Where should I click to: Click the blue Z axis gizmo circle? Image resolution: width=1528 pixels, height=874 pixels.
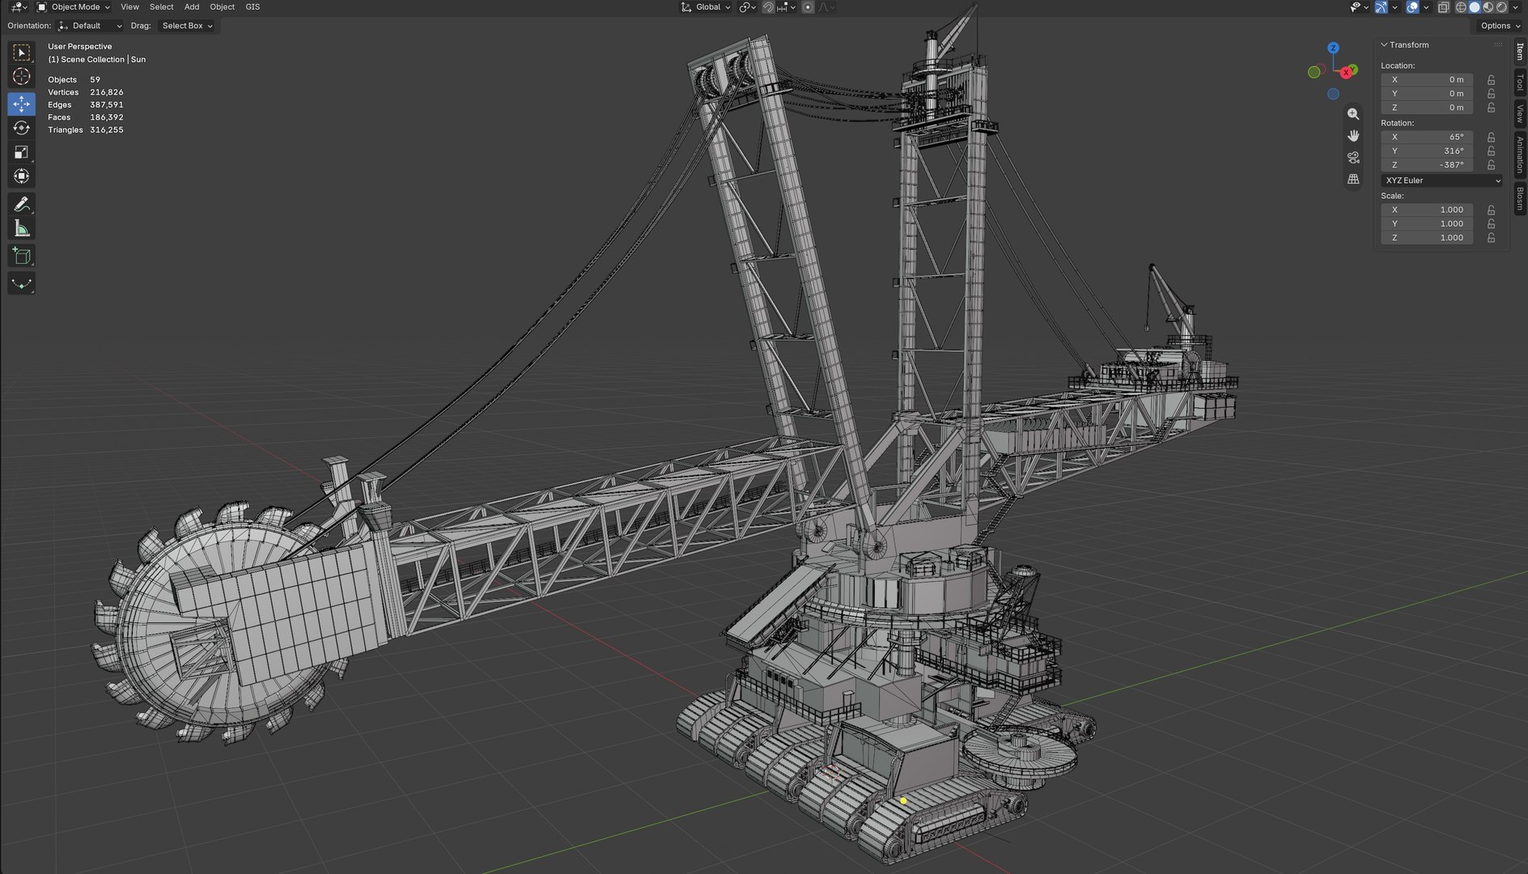pyautogui.click(x=1333, y=49)
